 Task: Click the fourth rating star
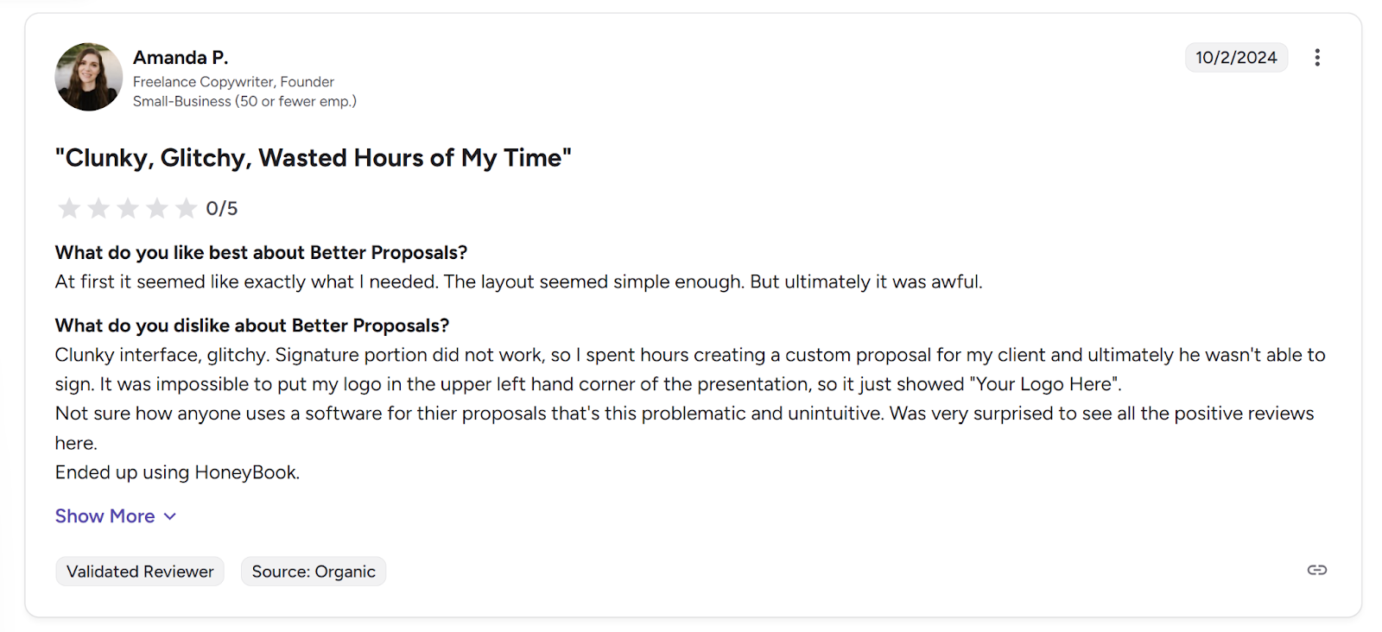click(157, 208)
